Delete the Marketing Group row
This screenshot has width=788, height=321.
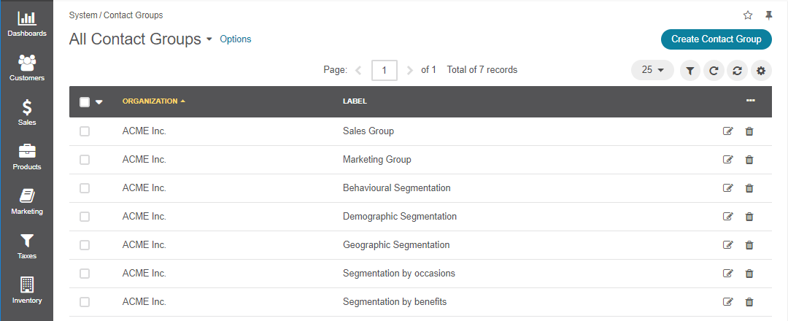[x=749, y=160]
